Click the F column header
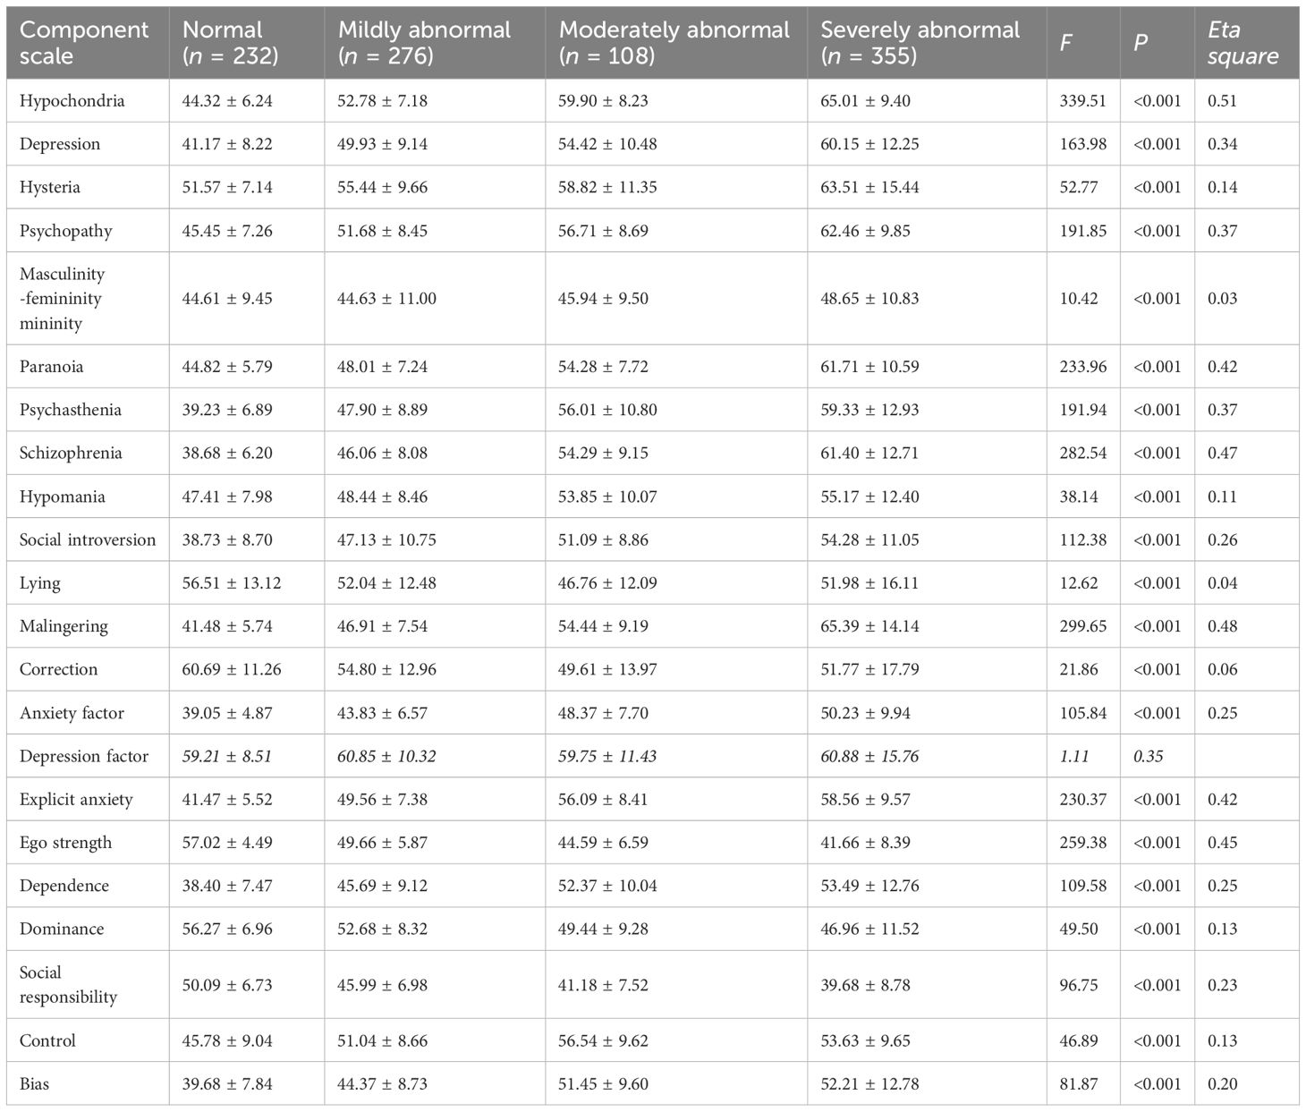Image resolution: width=1306 pixels, height=1112 pixels. [1066, 42]
